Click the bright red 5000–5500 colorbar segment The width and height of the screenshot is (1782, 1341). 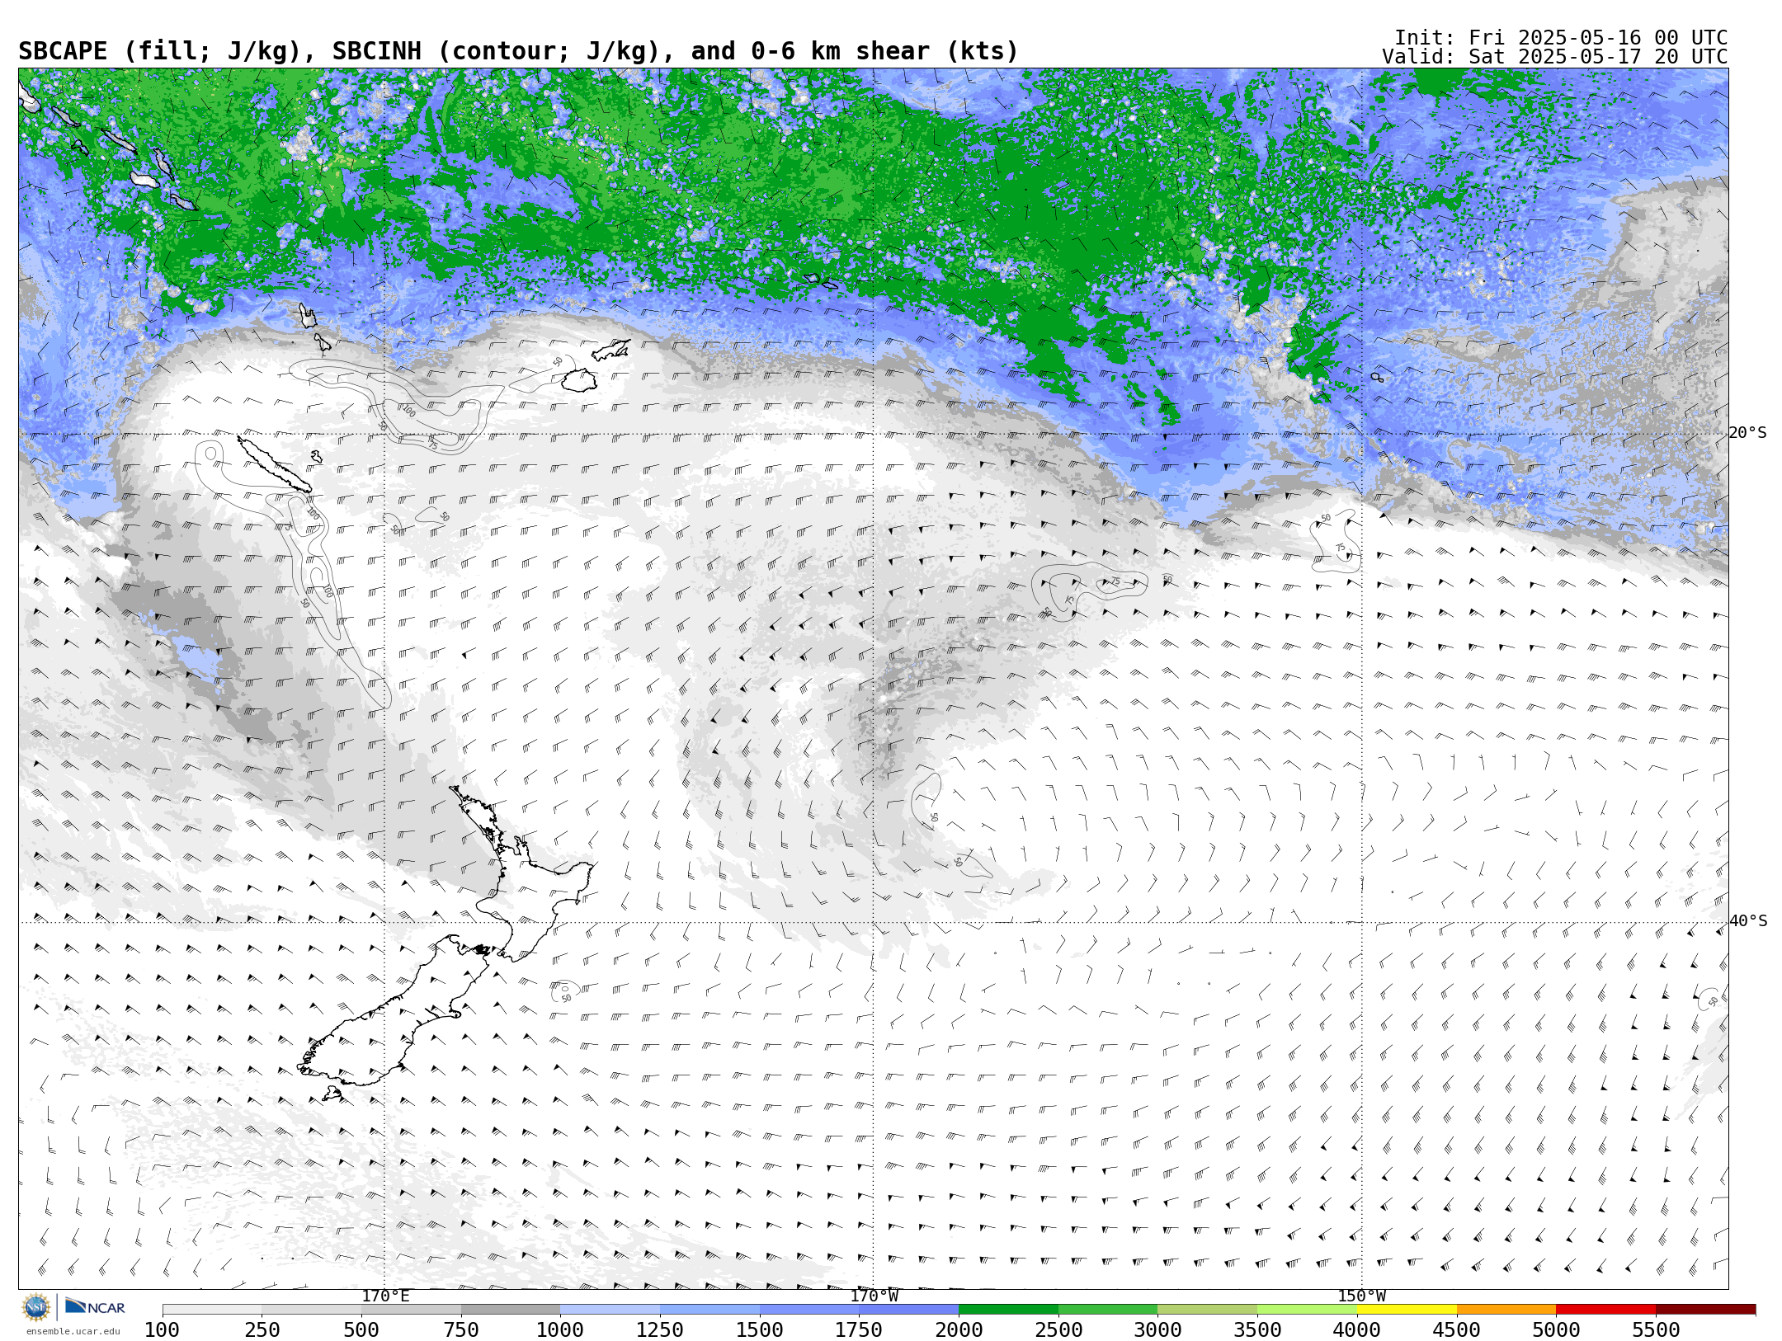1605,1310
